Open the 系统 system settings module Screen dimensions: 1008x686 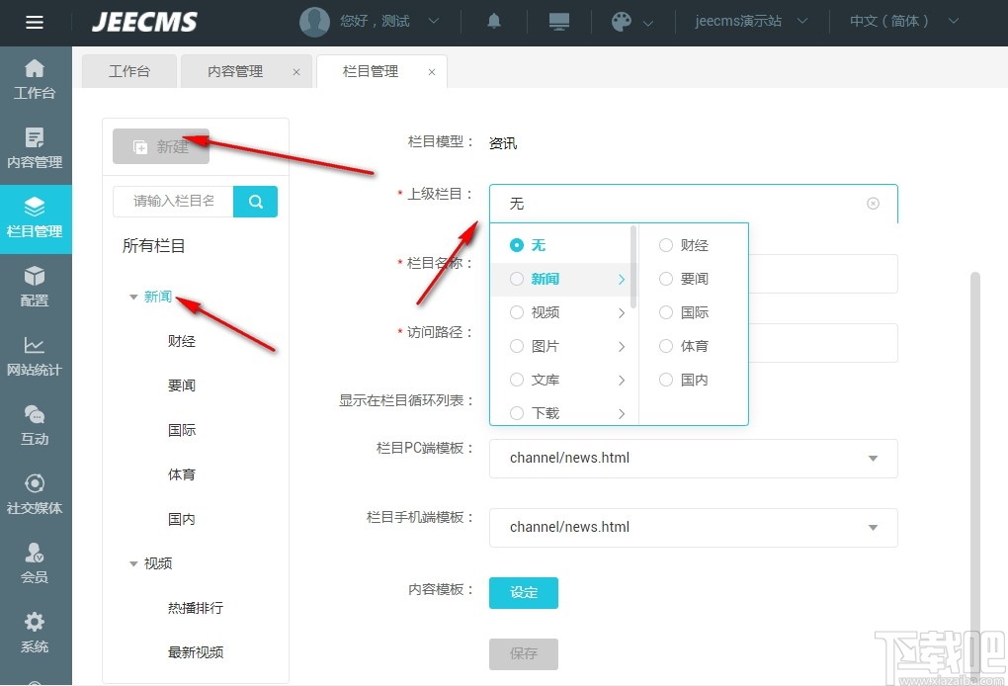(x=36, y=633)
